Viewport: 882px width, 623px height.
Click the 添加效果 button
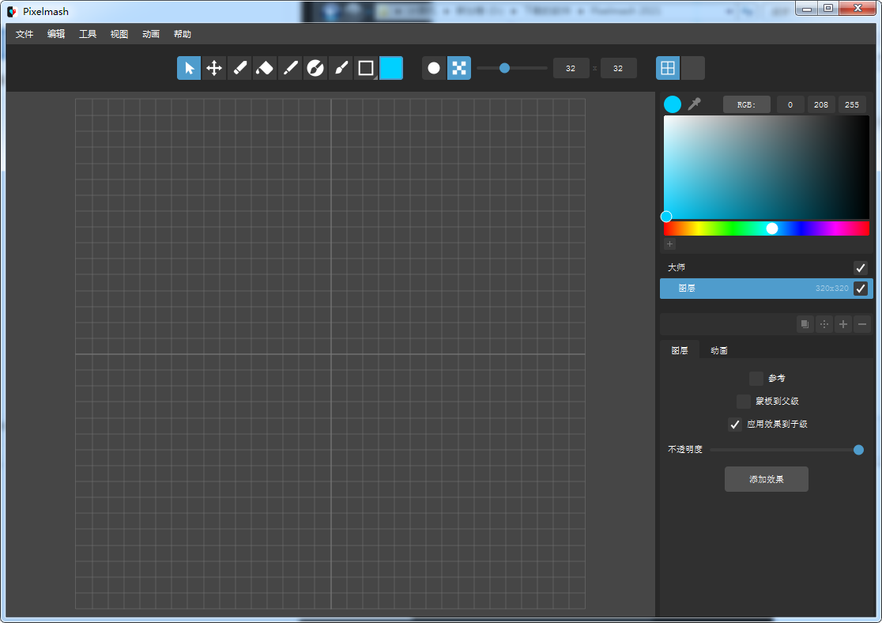point(766,479)
